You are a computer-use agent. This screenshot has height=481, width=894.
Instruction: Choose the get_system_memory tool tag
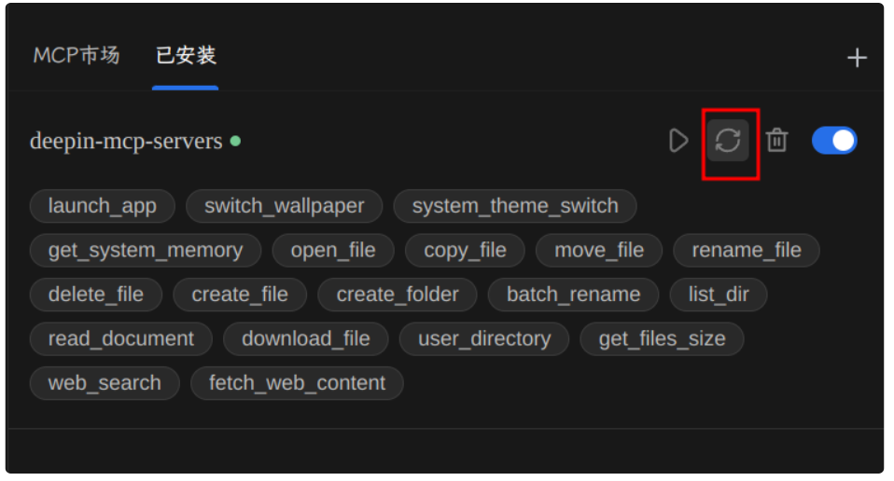point(146,251)
